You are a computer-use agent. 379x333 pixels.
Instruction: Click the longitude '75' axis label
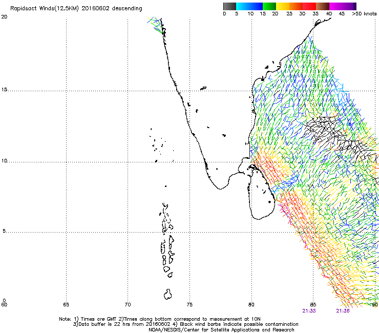click(189, 305)
